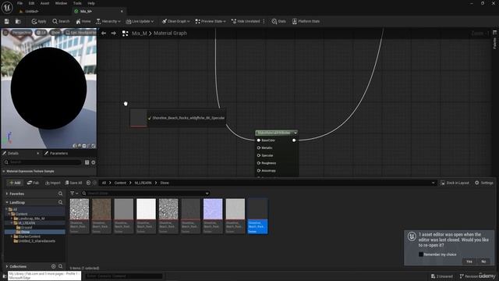
Task: Click the graph breadcrumb root icon
Action: 125,33
